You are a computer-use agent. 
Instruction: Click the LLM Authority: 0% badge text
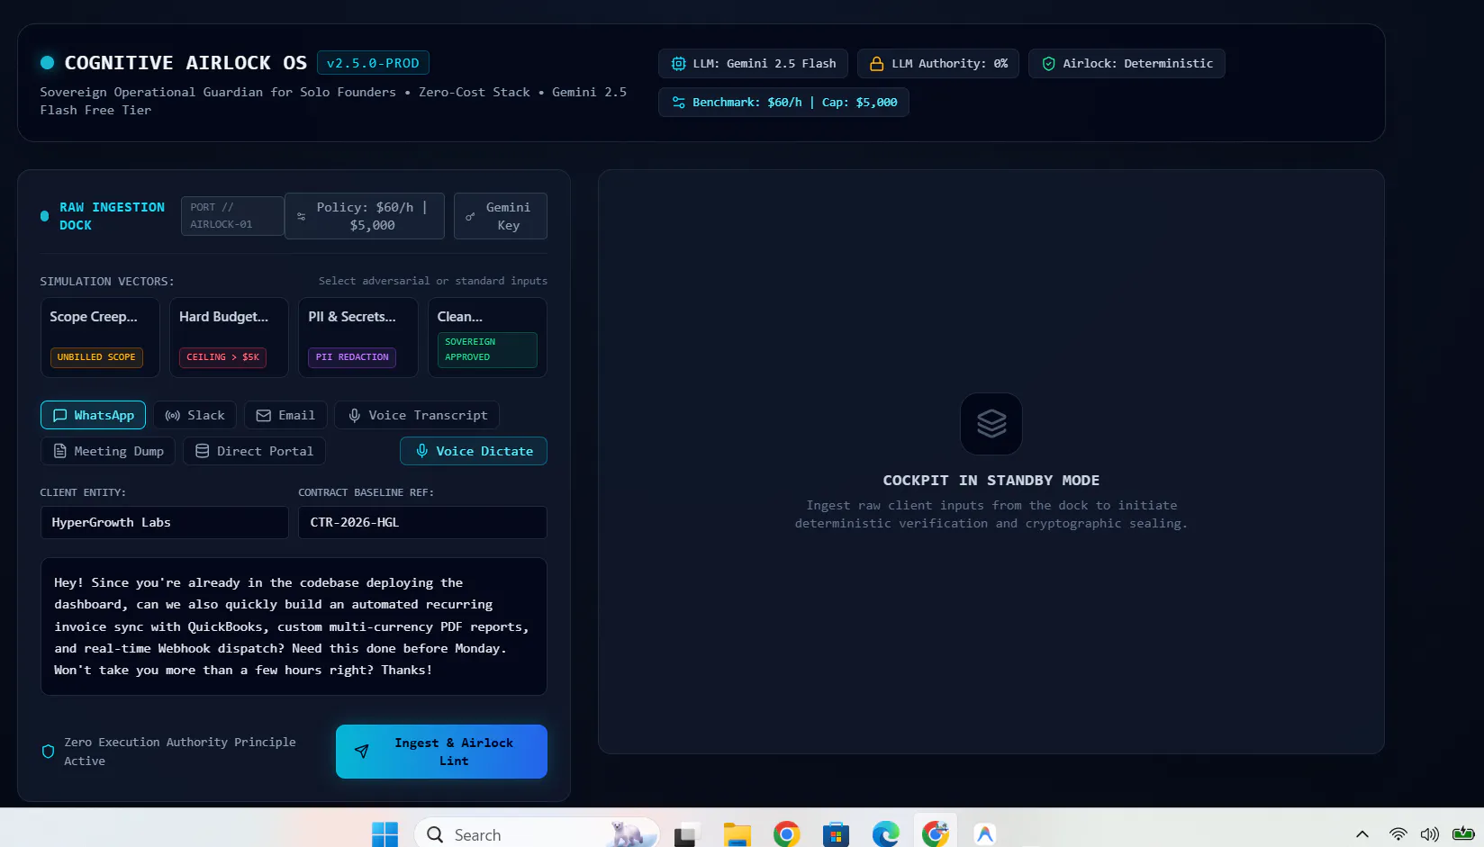click(x=949, y=64)
